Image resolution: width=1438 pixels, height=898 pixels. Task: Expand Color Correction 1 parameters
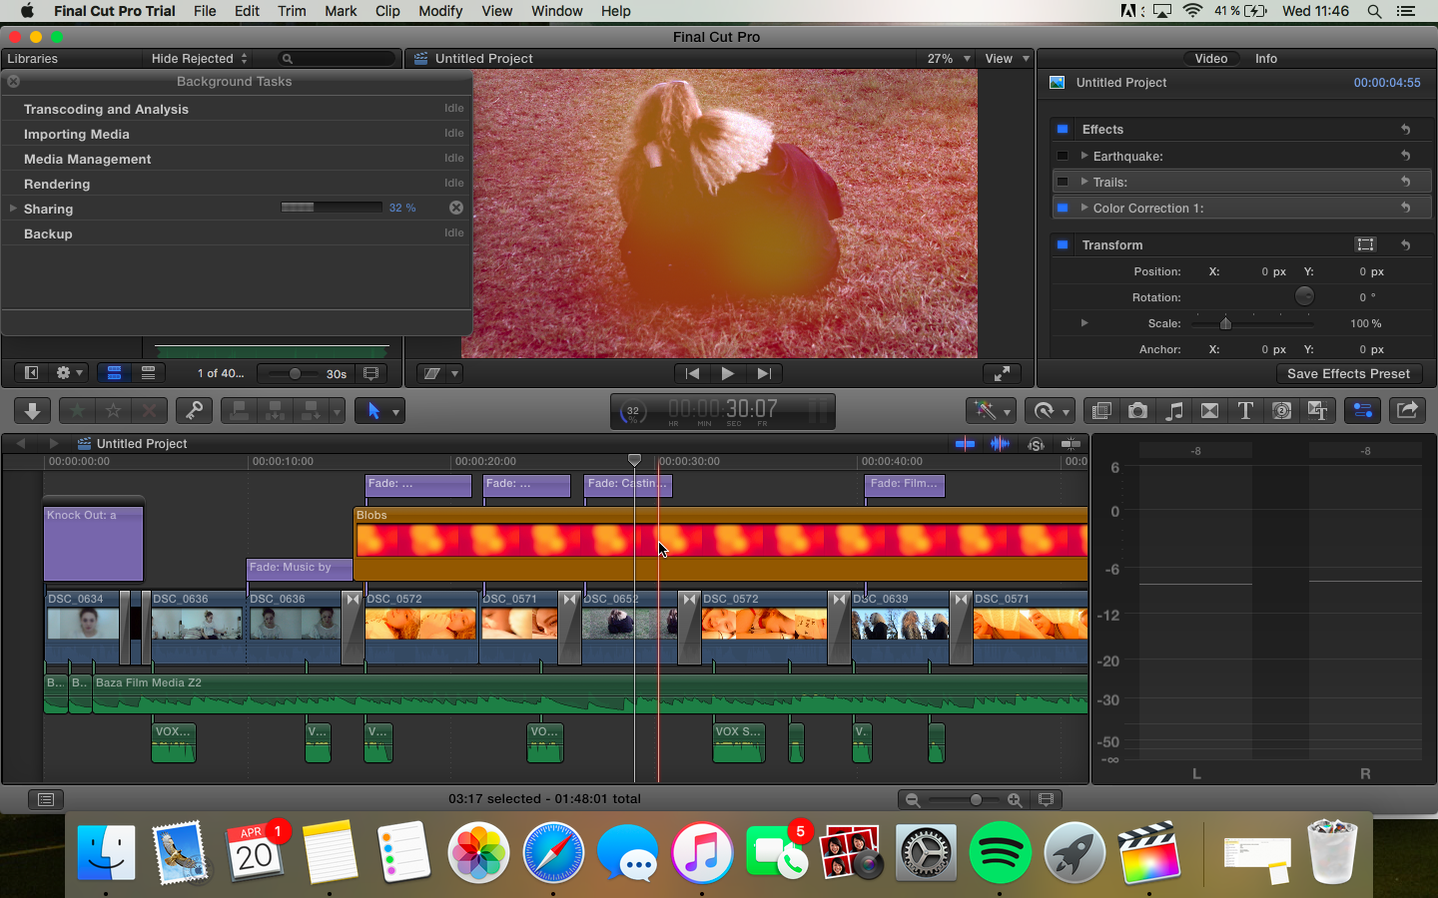(x=1084, y=208)
